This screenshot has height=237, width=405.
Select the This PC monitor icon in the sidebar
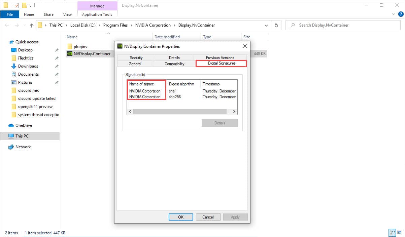pyautogui.click(x=11, y=136)
